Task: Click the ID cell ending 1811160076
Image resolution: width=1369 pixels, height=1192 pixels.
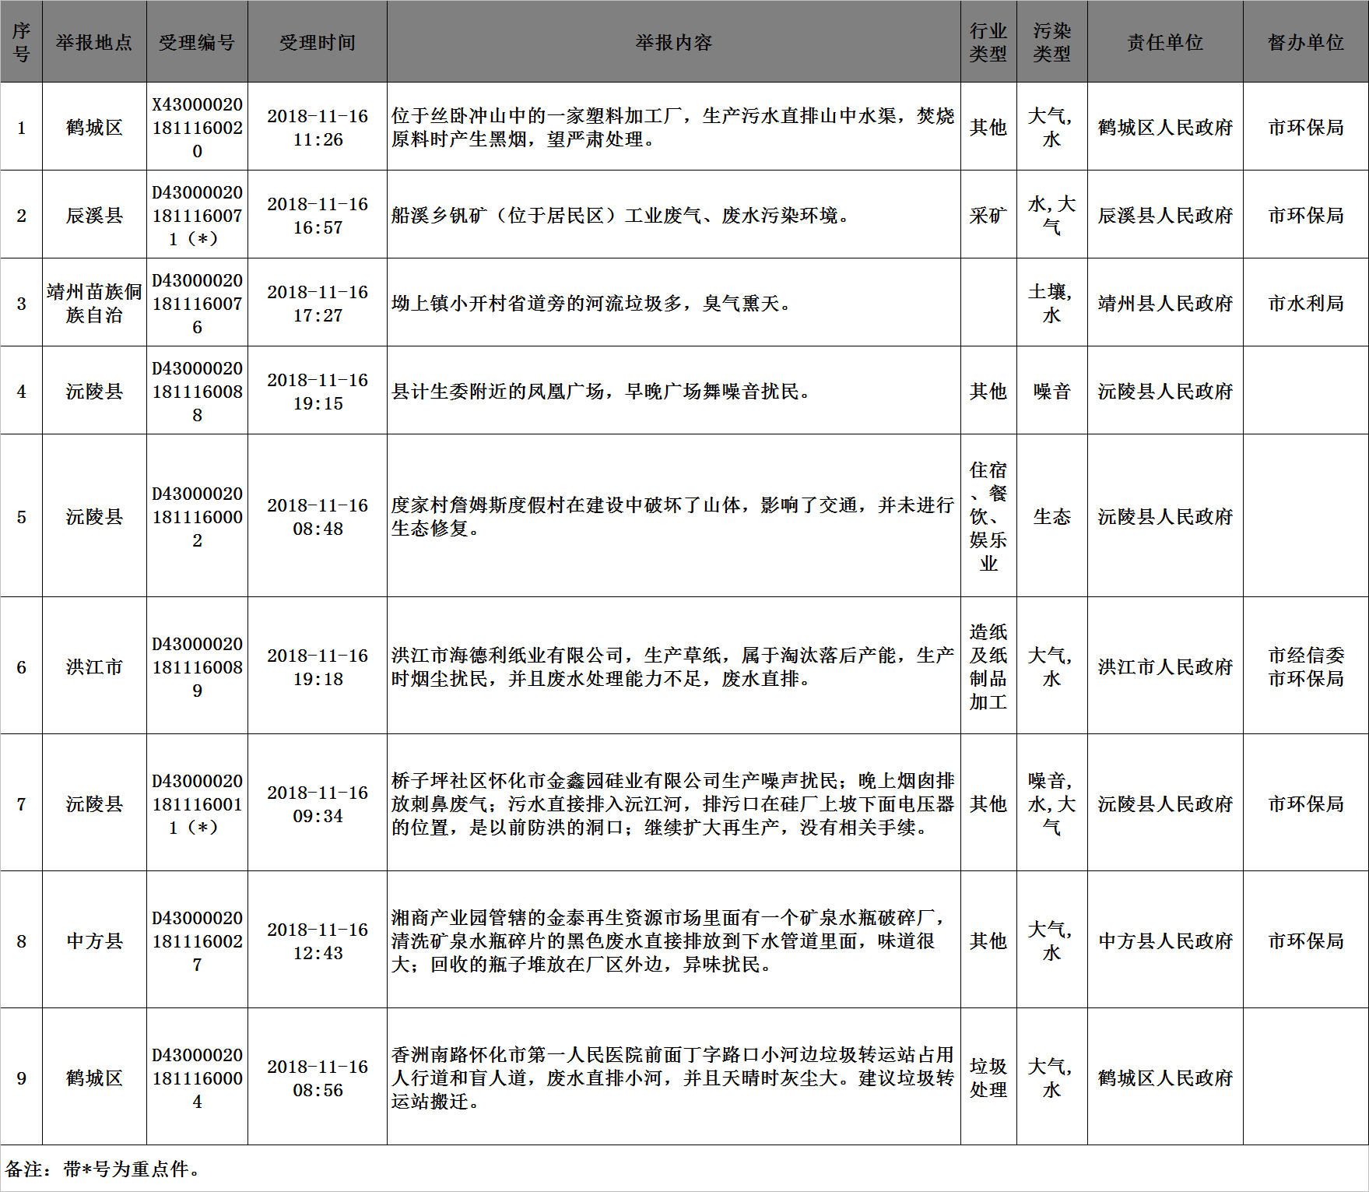Action: point(197,303)
